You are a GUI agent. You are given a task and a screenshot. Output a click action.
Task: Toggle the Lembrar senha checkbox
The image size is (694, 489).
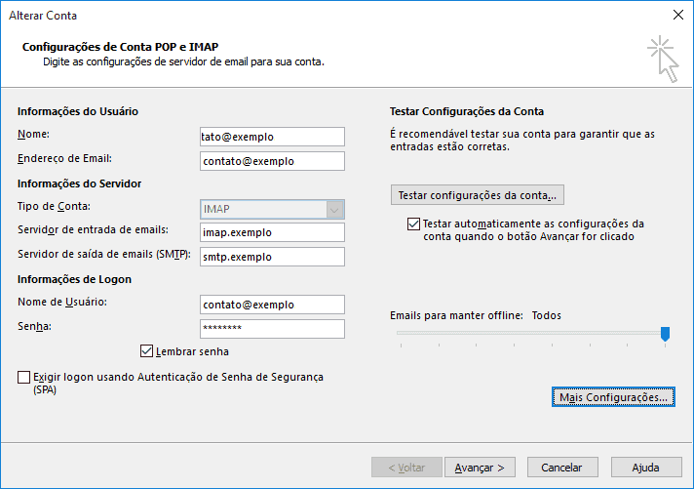146,351
